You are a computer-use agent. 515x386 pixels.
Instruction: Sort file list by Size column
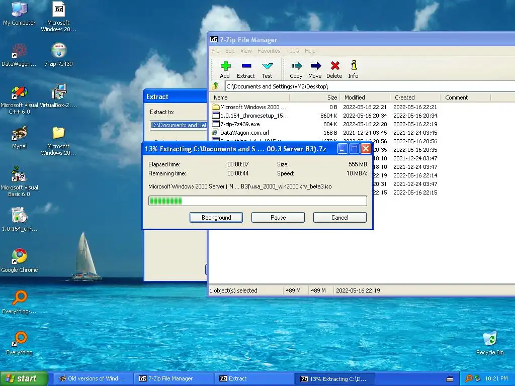[314, 98]
